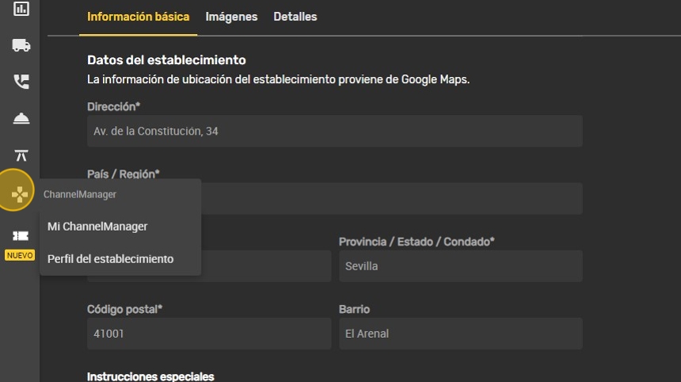The image size is (681, 382).
Task: Click the table sidebar icon
Action: point(21,155)
